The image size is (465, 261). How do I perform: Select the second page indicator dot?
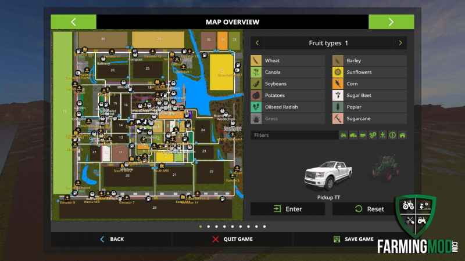click(209, 226)
